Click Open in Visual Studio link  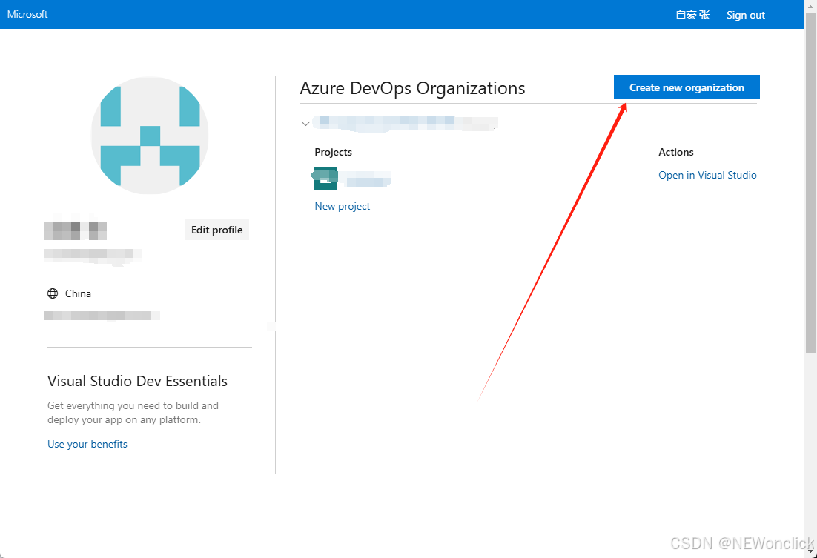(707, 175)
